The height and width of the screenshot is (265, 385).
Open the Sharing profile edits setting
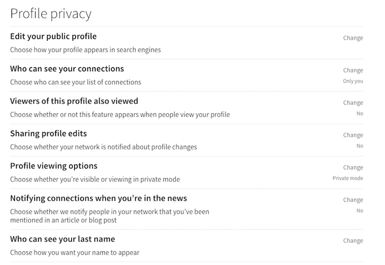(x=48, y=133)
